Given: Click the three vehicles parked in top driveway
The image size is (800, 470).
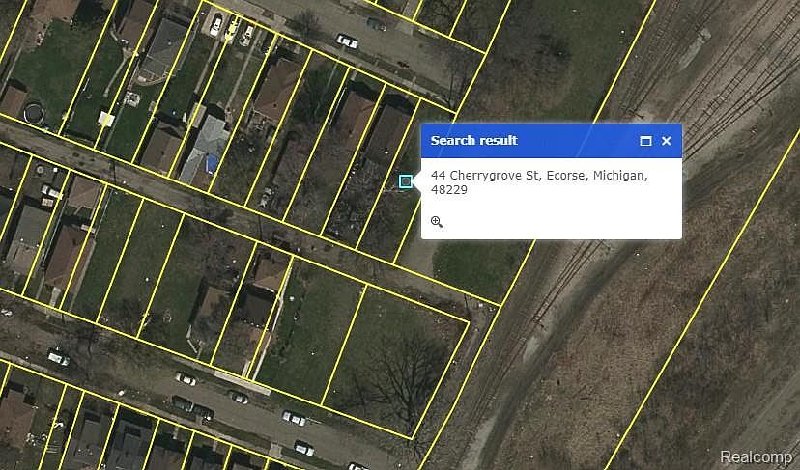Looking at the screenshot, I should pyautogui.click(x=232, y=29).
